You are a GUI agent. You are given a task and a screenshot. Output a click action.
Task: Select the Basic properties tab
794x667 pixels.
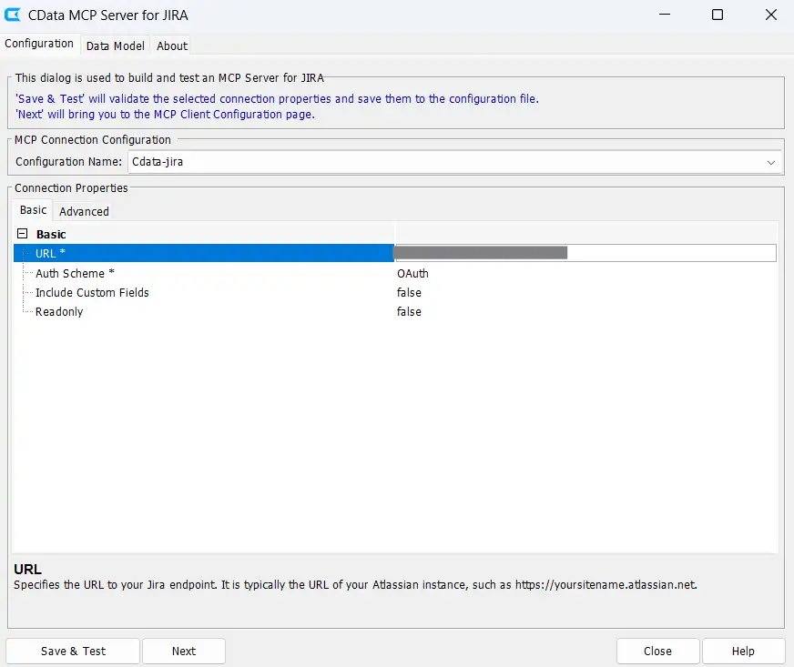[33, 210]
